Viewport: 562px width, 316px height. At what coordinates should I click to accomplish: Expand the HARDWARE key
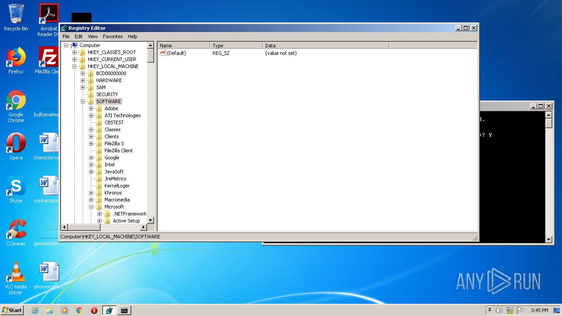(83, 80)
